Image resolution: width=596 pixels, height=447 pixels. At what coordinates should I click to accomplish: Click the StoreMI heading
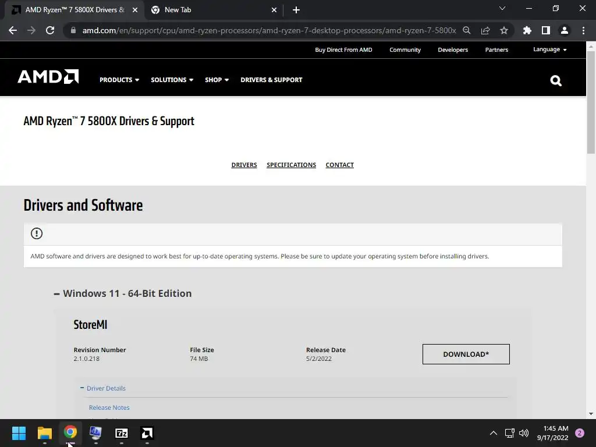tap(90, 325)
